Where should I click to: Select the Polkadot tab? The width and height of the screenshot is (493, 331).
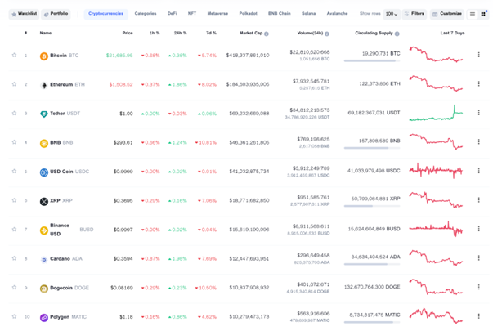pos(248,14)
